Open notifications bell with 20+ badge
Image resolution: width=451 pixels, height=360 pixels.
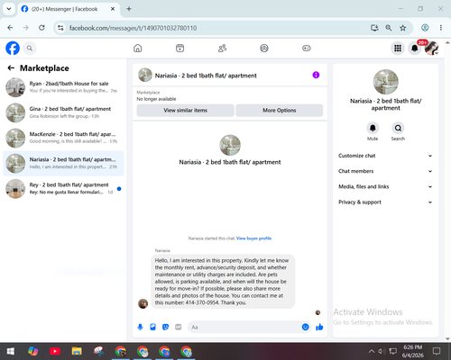(x=415, y=48)
